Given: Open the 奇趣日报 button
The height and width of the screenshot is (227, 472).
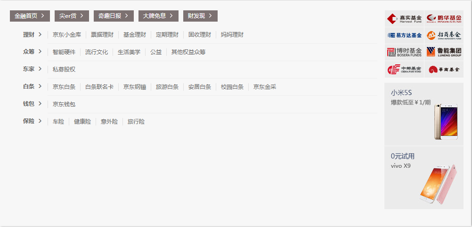Looking at the screenshot, I should tap(114, 16).
